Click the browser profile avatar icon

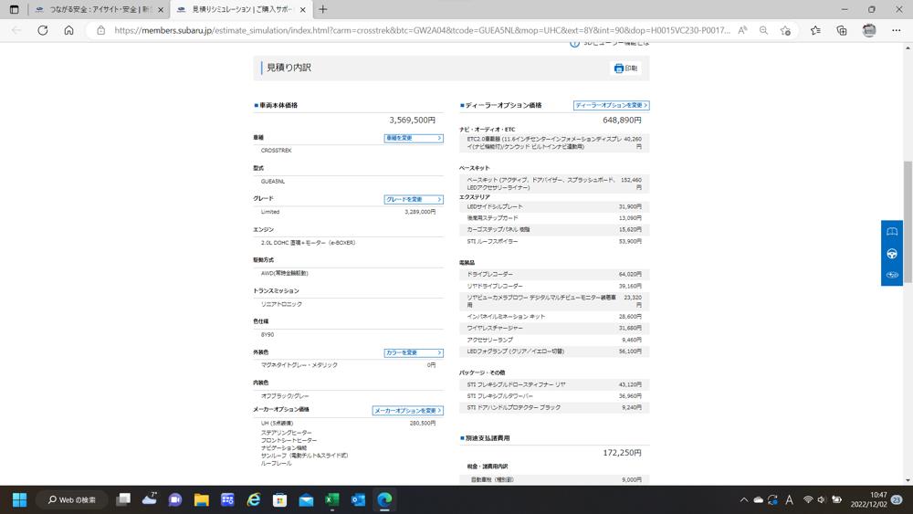(869, 30)
